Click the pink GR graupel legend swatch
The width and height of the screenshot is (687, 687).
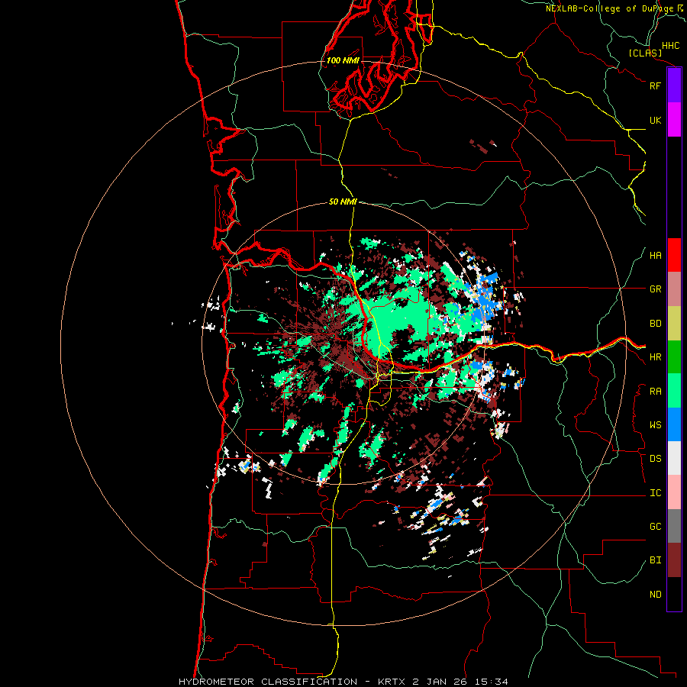pyautogui.click(x=674, y=289)
